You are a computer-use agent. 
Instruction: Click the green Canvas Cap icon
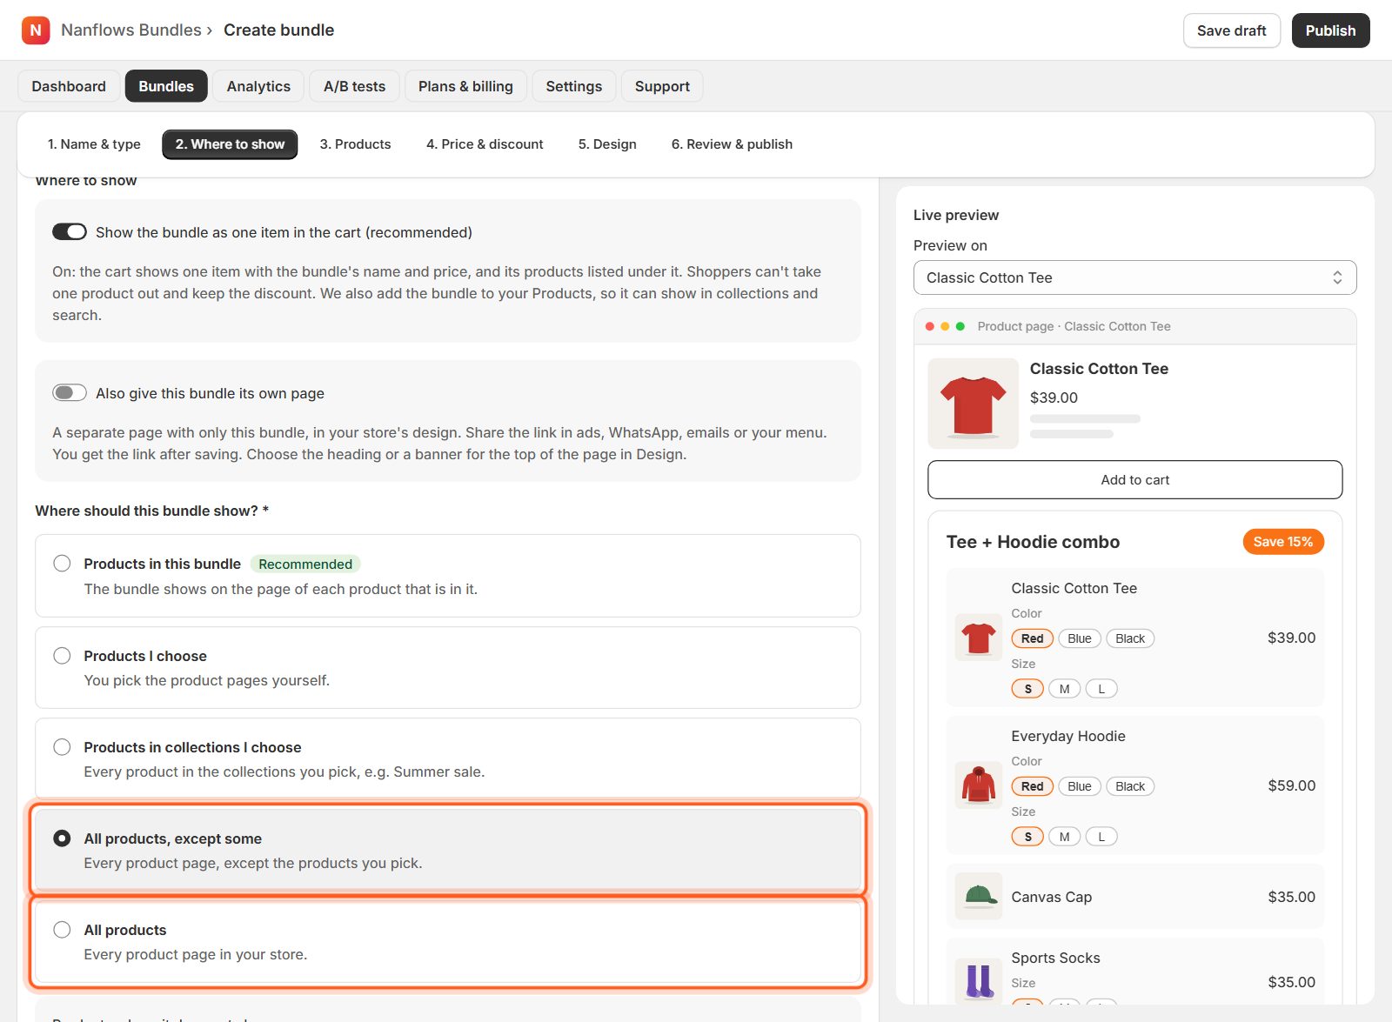[979, 897]
